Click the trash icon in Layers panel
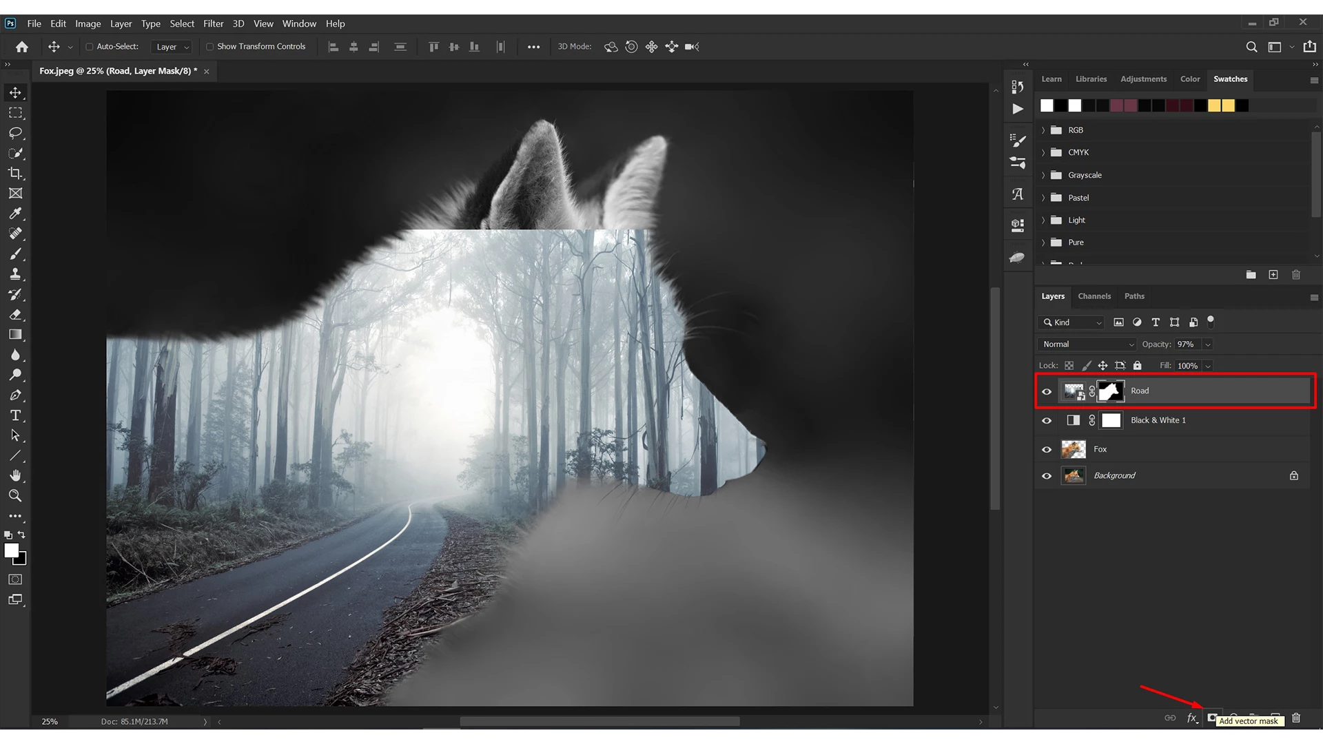Viewport: 1323px width, 744px height. point(1296,718)
